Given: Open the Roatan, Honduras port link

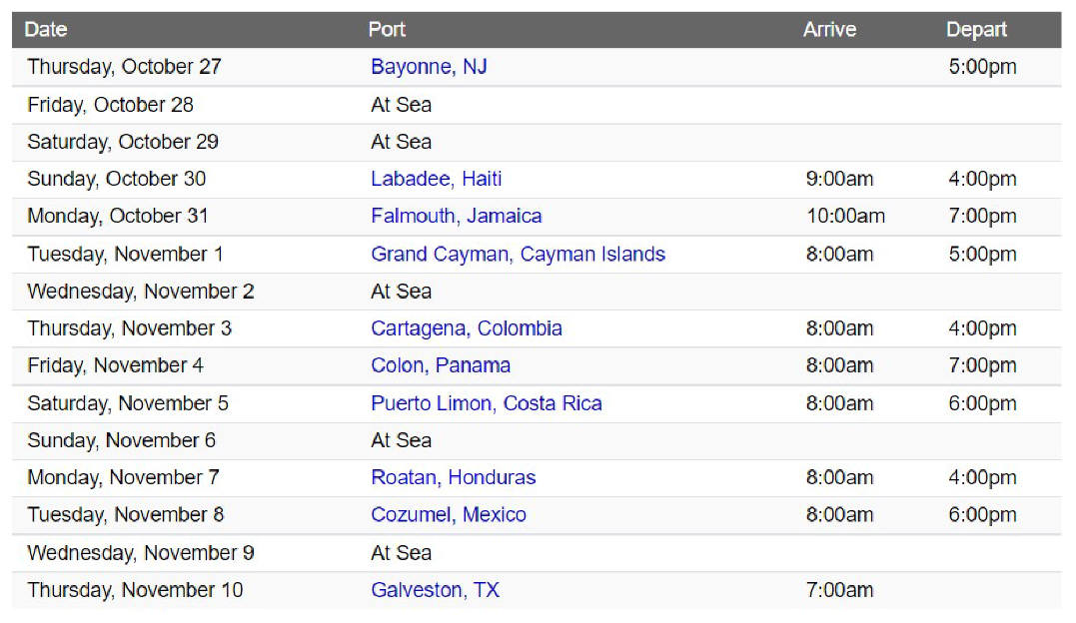Looking at the screenshot, I should click(454, 477).
